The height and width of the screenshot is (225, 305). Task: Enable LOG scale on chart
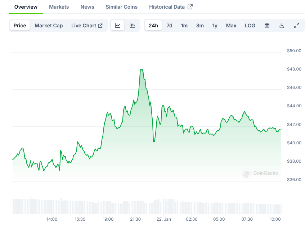250,26
